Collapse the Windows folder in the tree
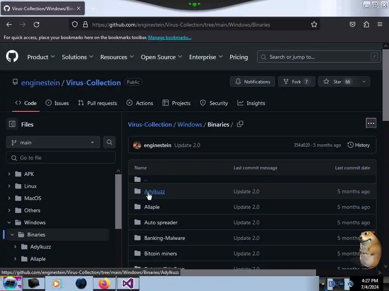This screenshot has width=389, height=291. [x=9, y=222]
